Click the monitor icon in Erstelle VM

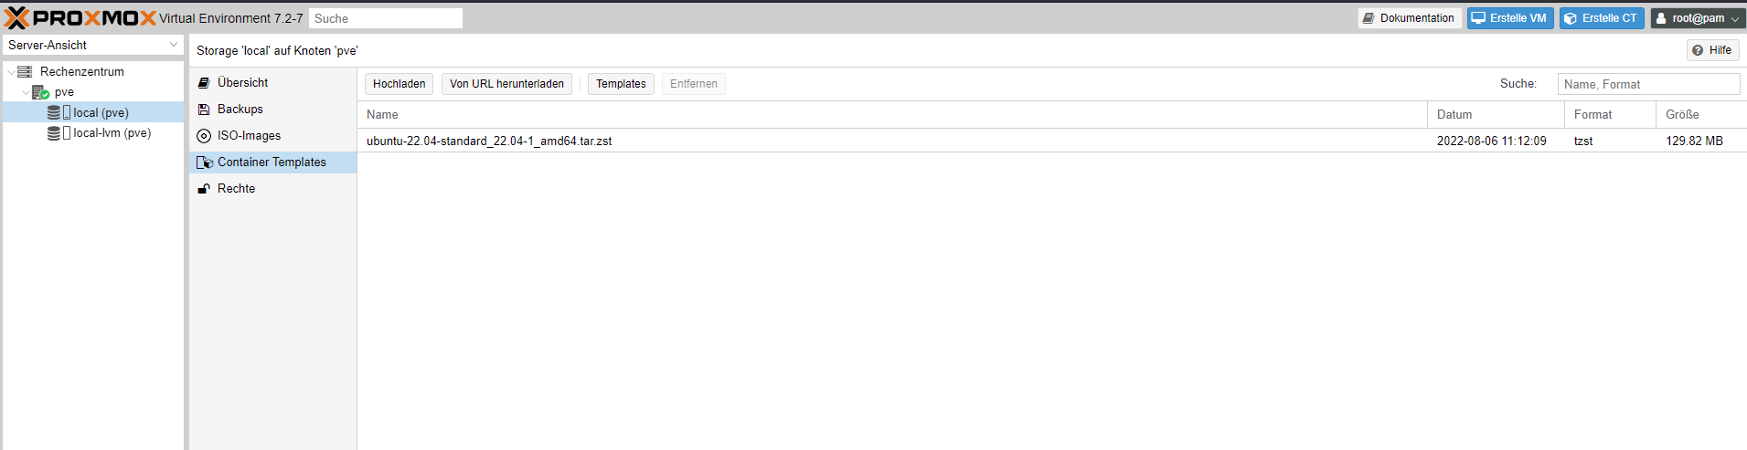click(x=1478, y=18)
